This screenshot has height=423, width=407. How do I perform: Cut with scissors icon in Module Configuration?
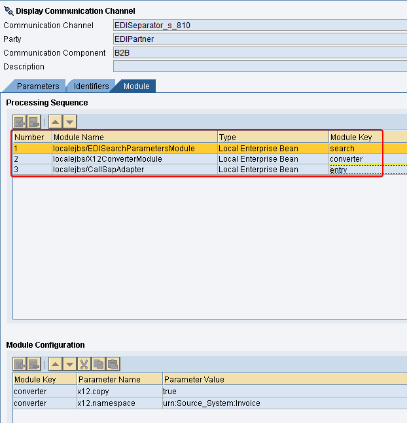tap(84, 365)
